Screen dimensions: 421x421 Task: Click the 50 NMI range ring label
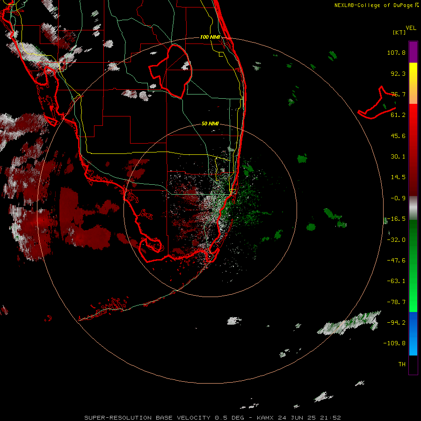point(210,123)
